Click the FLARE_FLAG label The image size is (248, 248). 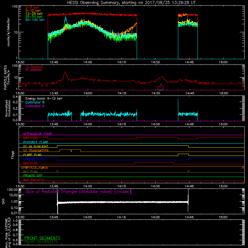[32, 155]
